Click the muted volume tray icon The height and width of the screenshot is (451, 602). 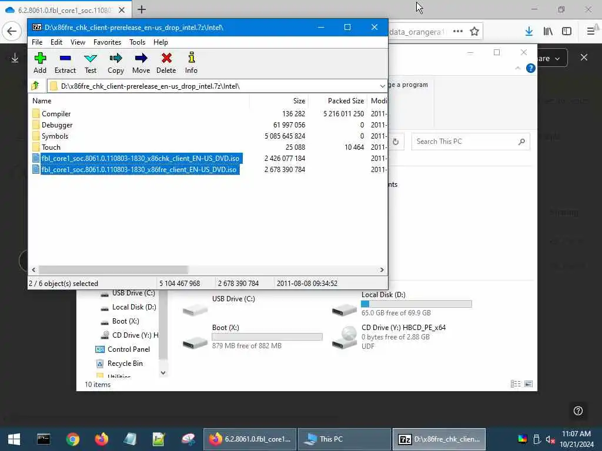[x=550, y=439]
